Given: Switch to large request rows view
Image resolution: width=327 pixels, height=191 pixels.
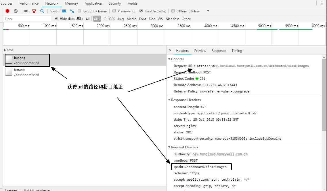Looking at the screenshot, I should click(x=64, y=11).
